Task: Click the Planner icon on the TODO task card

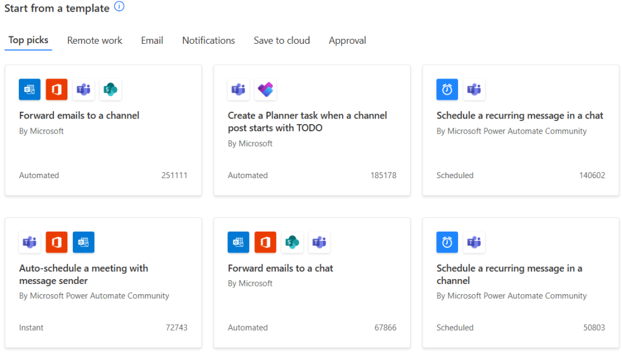Action: pyautogui.click(x=265, y=89)
